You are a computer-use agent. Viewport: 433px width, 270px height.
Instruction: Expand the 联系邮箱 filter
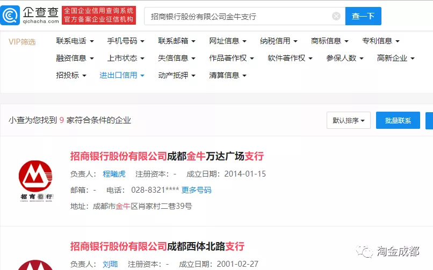pos(177,41)
